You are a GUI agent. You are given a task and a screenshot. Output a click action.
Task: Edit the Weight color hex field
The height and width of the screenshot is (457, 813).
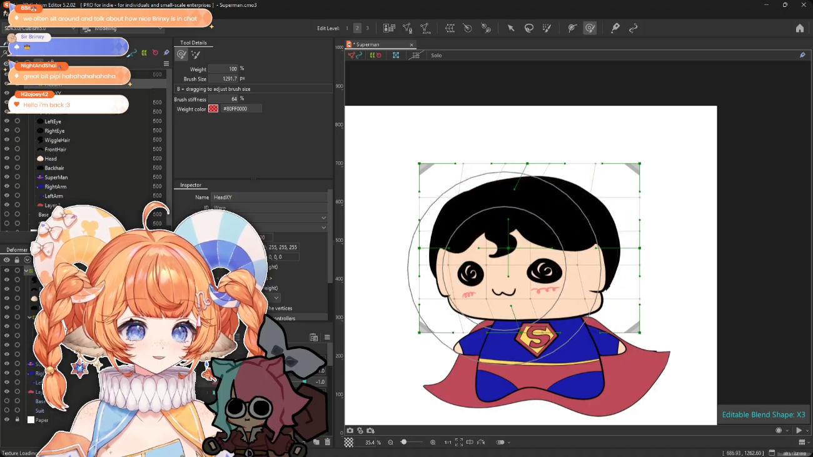(x=241, y=109)
